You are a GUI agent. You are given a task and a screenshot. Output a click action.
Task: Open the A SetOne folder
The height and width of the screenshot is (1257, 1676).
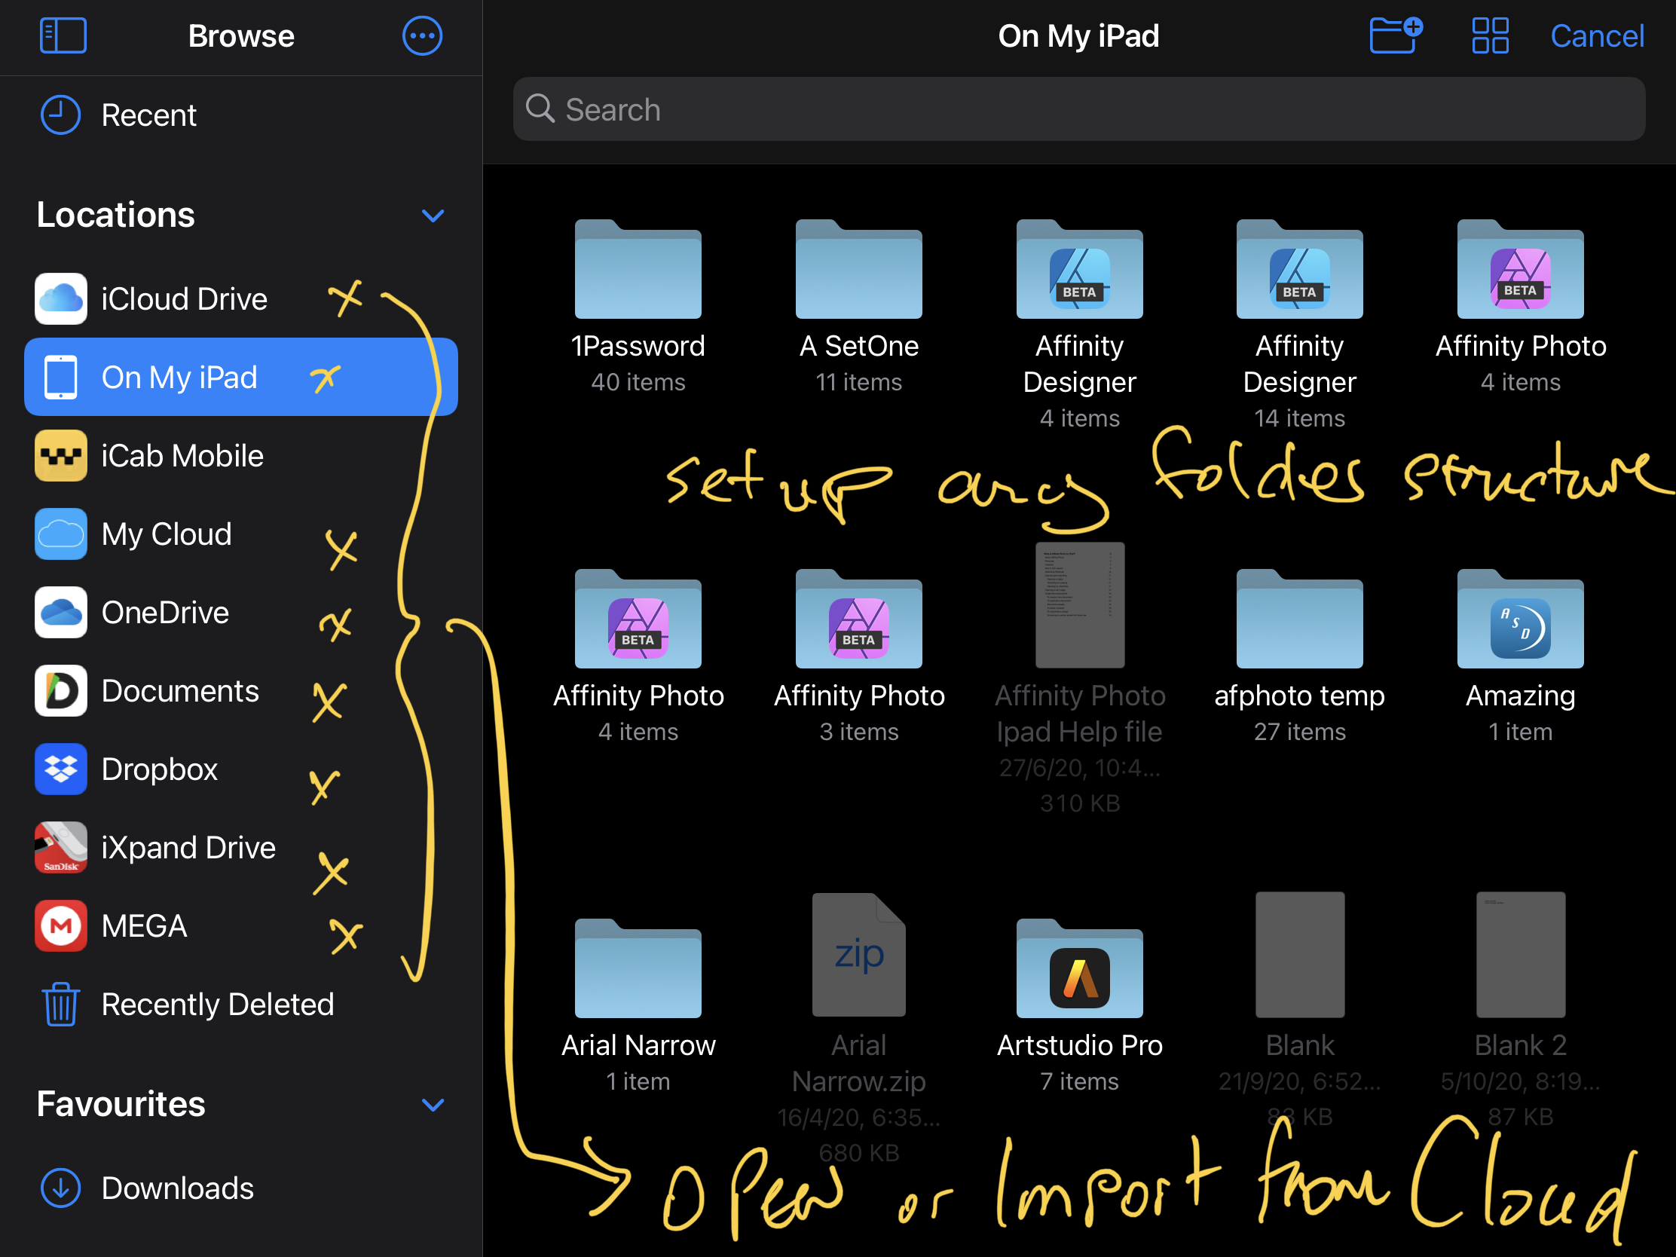coord(858,269)
